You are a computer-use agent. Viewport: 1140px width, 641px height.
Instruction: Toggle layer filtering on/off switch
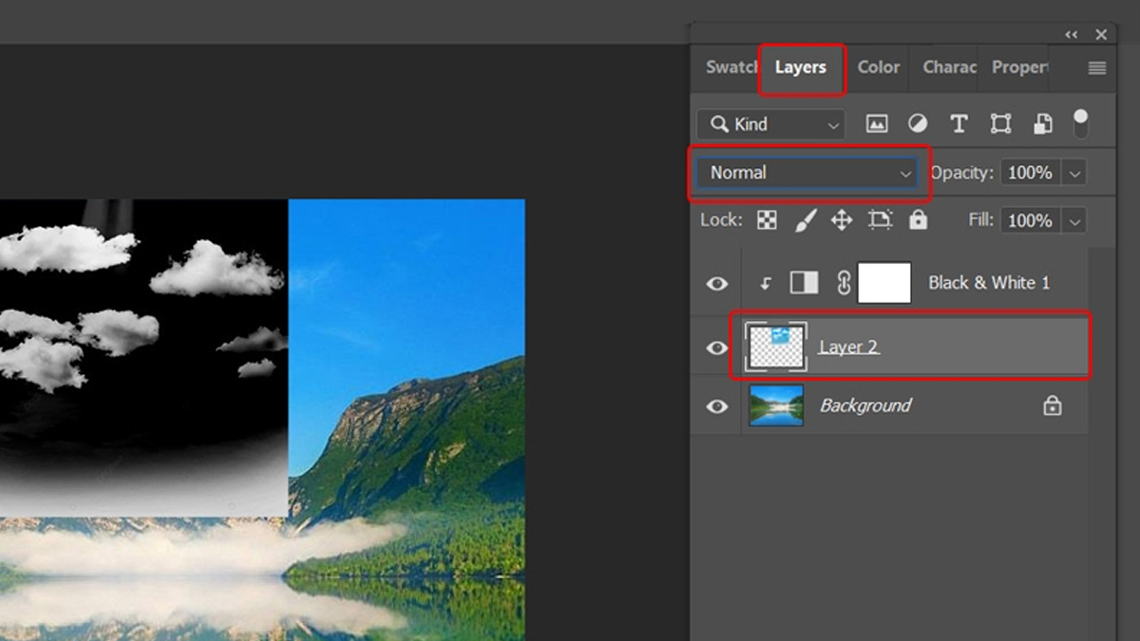point(1080,122)
